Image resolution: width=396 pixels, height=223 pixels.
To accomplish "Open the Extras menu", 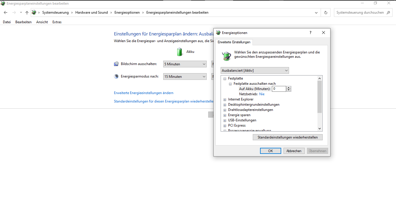I will (57, 22).
